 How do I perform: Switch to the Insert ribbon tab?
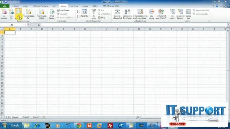pos(26,6)
